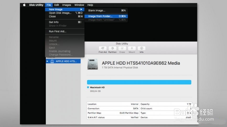
Task: Choose Enable Journaling menu entry
Action: click(65, 51)
